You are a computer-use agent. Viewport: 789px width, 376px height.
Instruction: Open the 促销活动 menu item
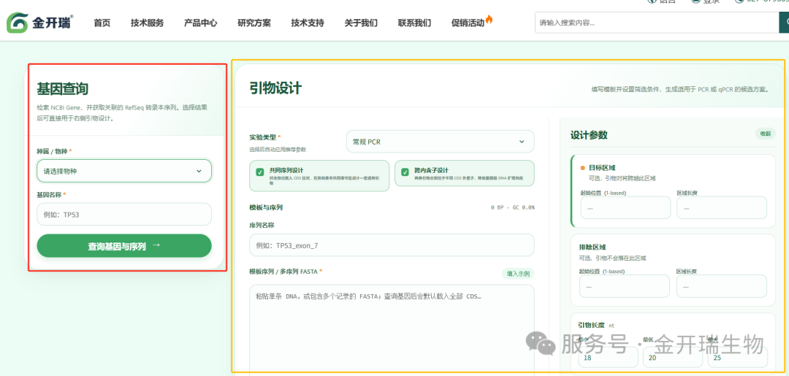point(468,23)
